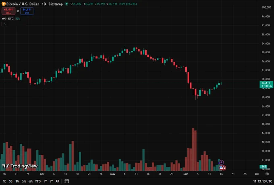The width and height of the screenshot is (274, 185).
Task: Click the green 562 volume axis label
Action: [264, 167]
